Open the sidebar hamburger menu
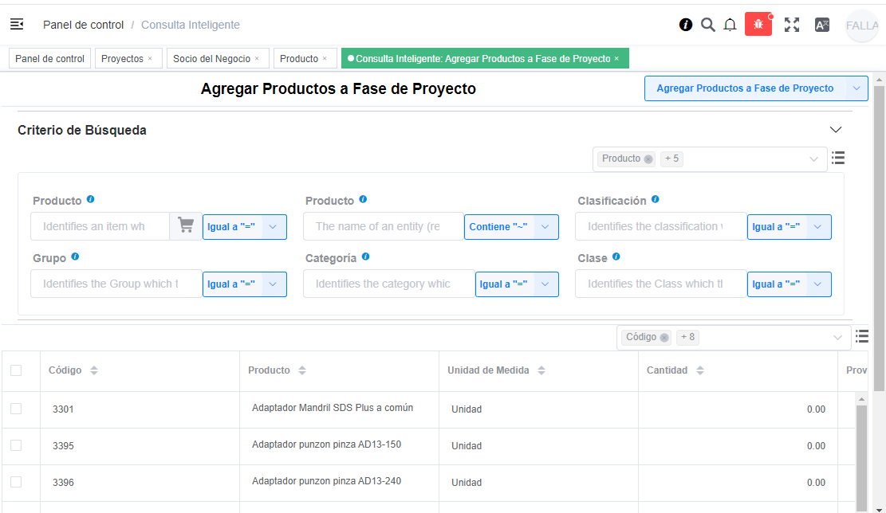 tap(16, 25)
